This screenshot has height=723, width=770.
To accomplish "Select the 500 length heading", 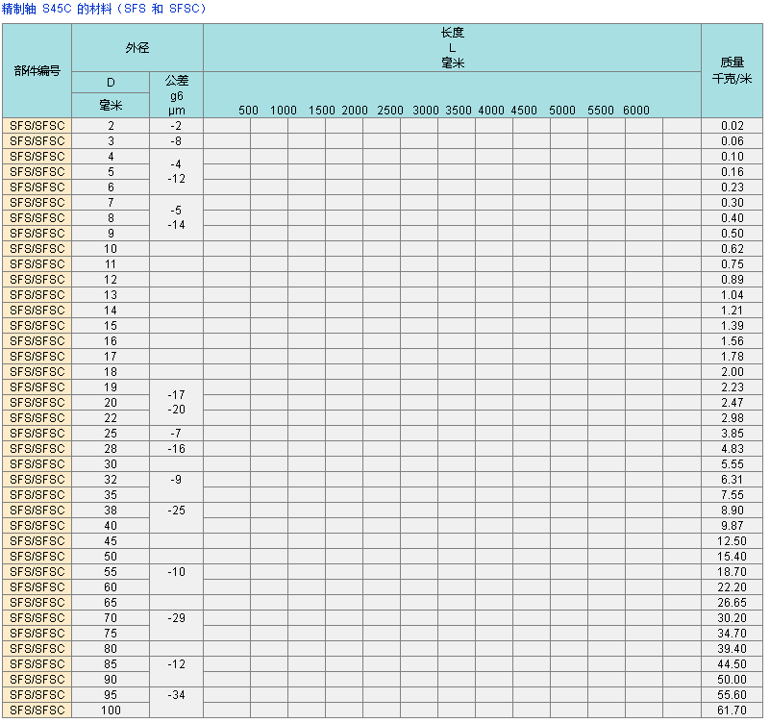I will pos(248,110).
